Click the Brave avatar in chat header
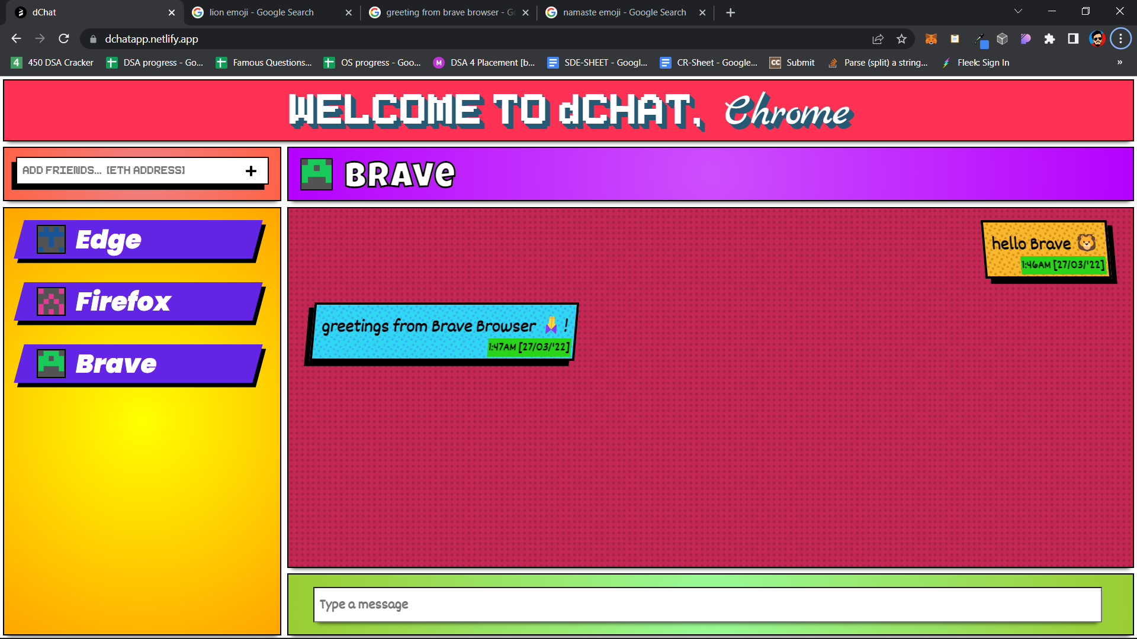 (316, 174)
